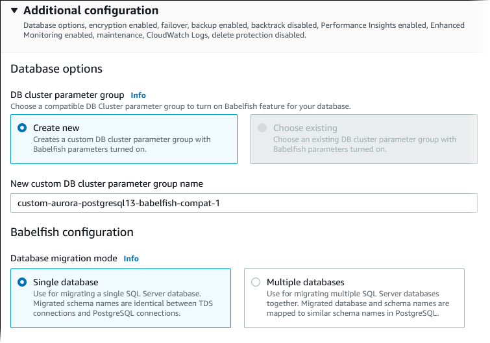This screenshot has width=490, height=343.
Task: Click the DB cluster parameter group label
Action: 67,95
